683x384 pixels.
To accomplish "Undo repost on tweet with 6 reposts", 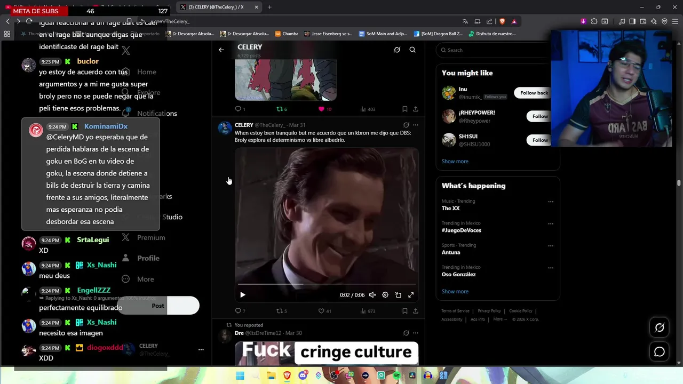I will pos(282,109).
